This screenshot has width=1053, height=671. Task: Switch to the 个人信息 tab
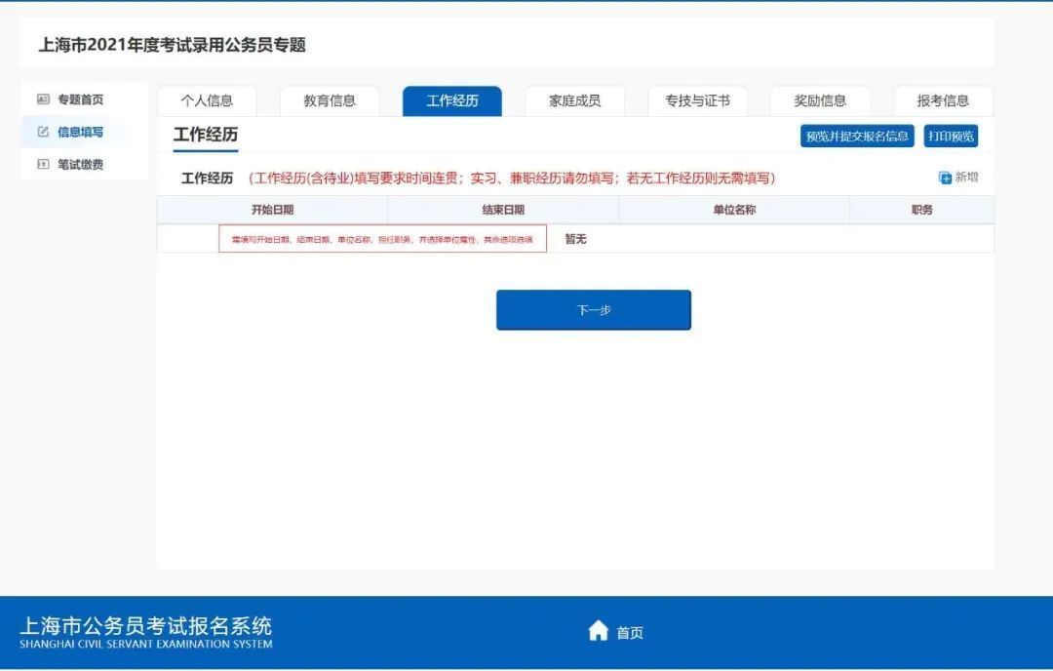click(x=207, y=101)
